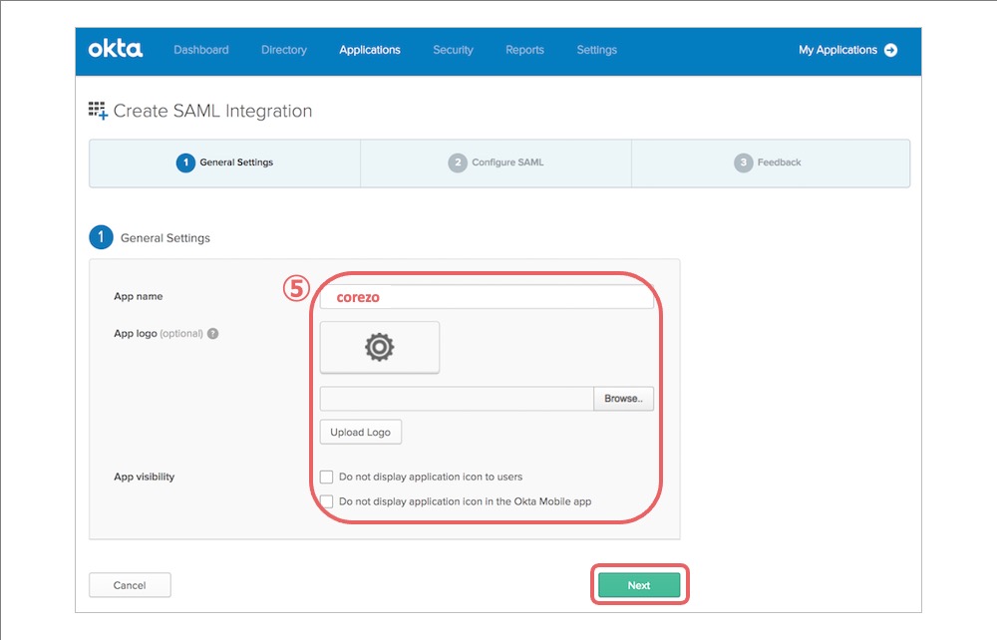The height and width of the screenshot is (640, 997).
Task: Click the Upload Logo button
Action: 361,433
